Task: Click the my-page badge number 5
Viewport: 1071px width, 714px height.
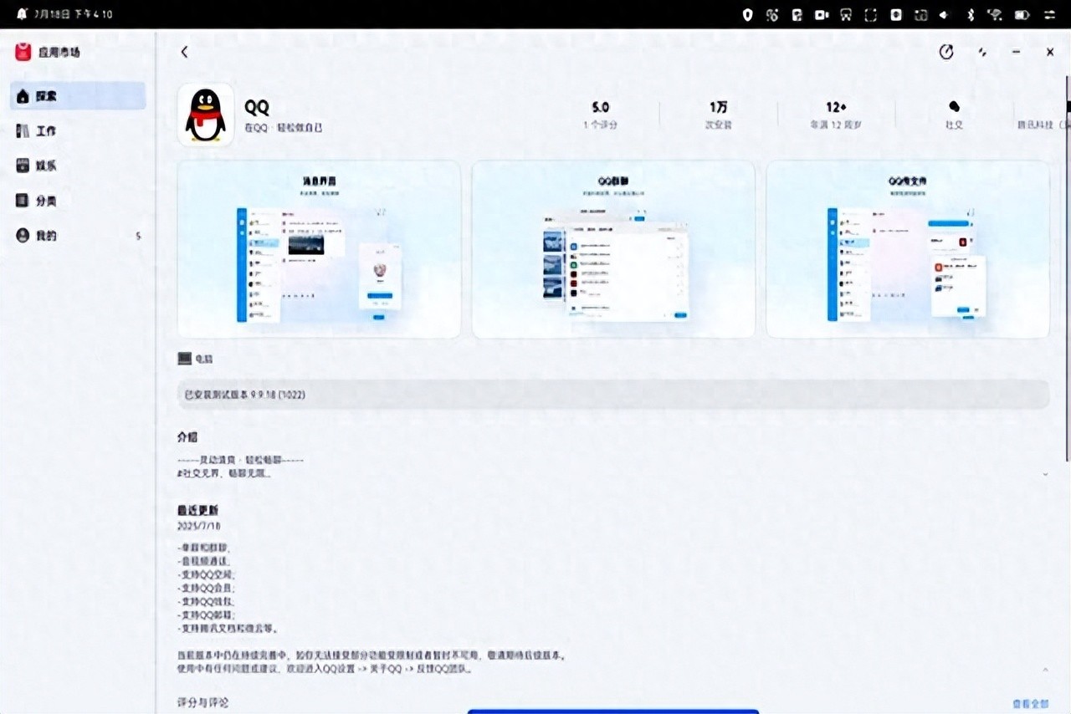Action: (x=138, y=237)
